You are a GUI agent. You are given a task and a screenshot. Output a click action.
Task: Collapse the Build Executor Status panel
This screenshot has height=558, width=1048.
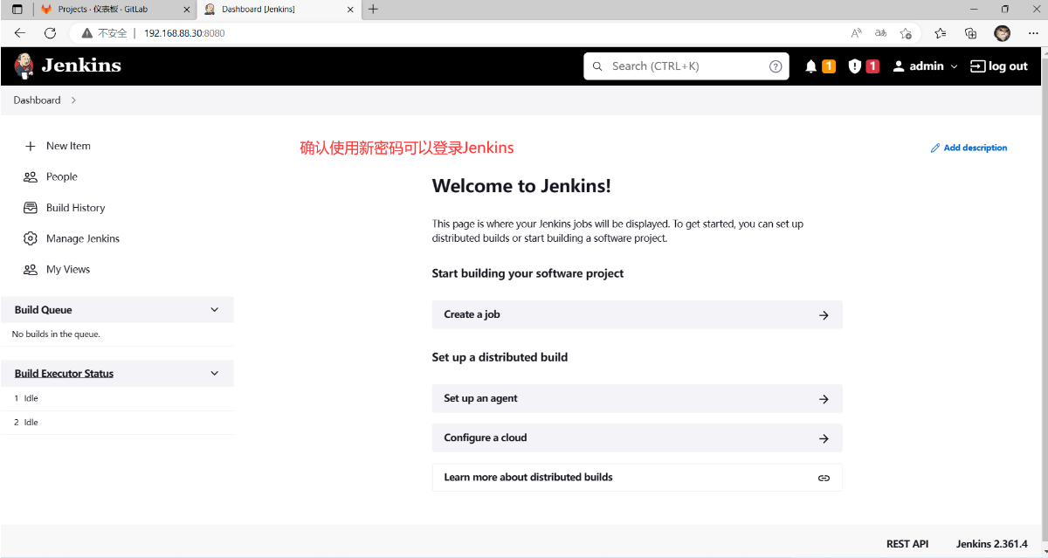pos(215,374)
